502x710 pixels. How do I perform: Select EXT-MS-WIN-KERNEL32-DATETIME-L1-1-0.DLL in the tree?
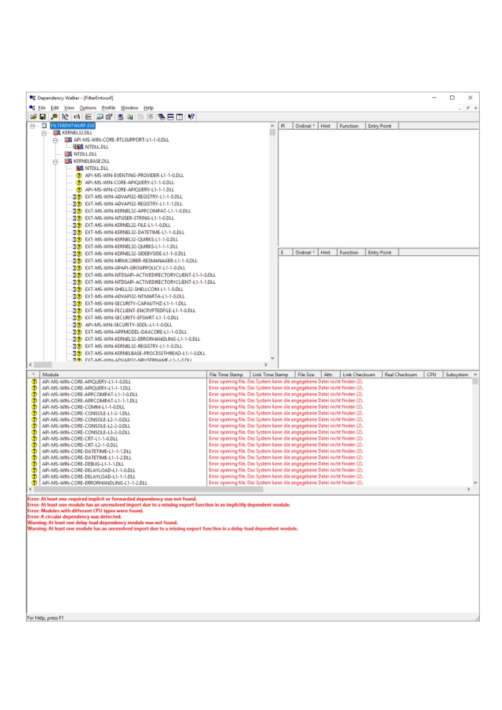(x=135, y=232)
